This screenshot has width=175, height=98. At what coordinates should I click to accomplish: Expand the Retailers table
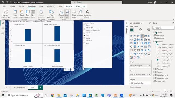(154, 69)
